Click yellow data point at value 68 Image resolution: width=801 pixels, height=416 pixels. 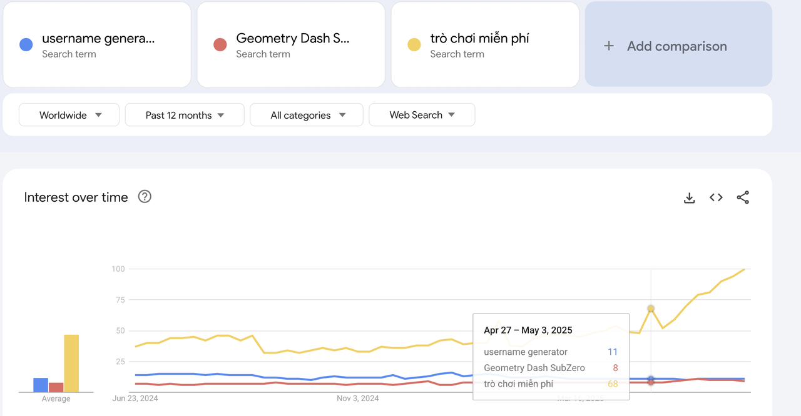[651, 309]
